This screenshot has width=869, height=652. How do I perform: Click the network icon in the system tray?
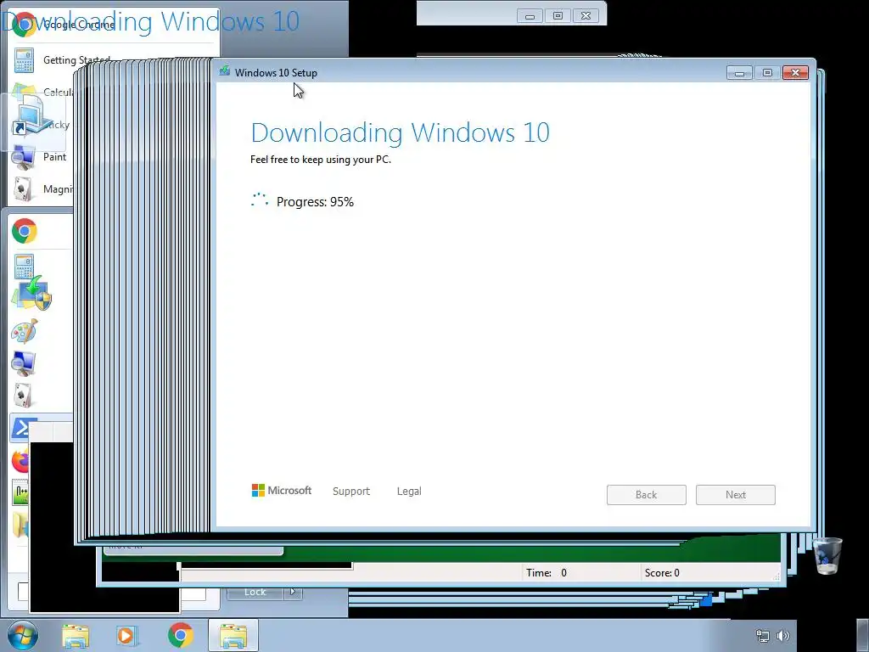[763, 636]
